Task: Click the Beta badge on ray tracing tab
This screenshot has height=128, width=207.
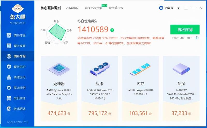Action: tap(105, 5)
